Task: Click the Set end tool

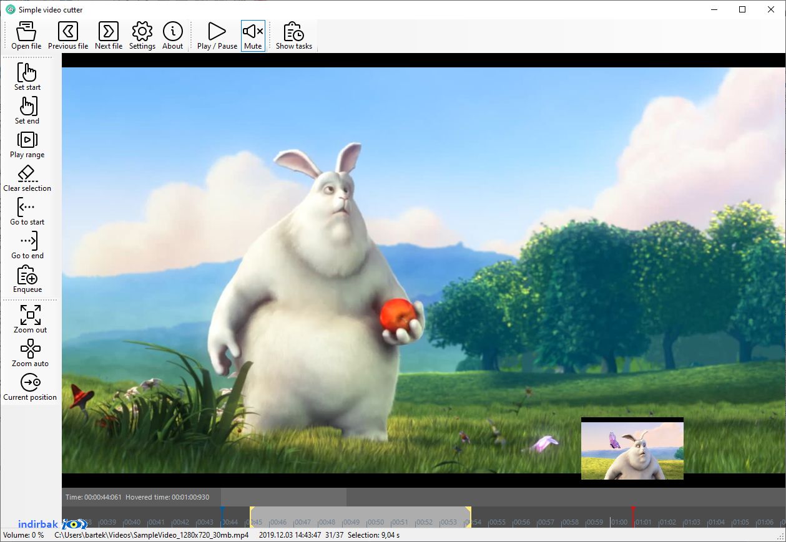Action: (27, 110)
